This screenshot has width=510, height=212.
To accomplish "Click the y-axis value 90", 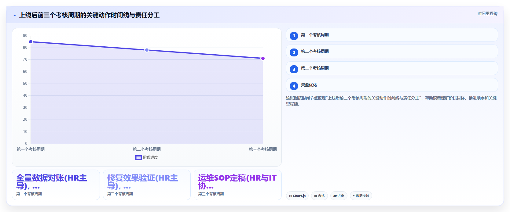I will tap(25, 36).
